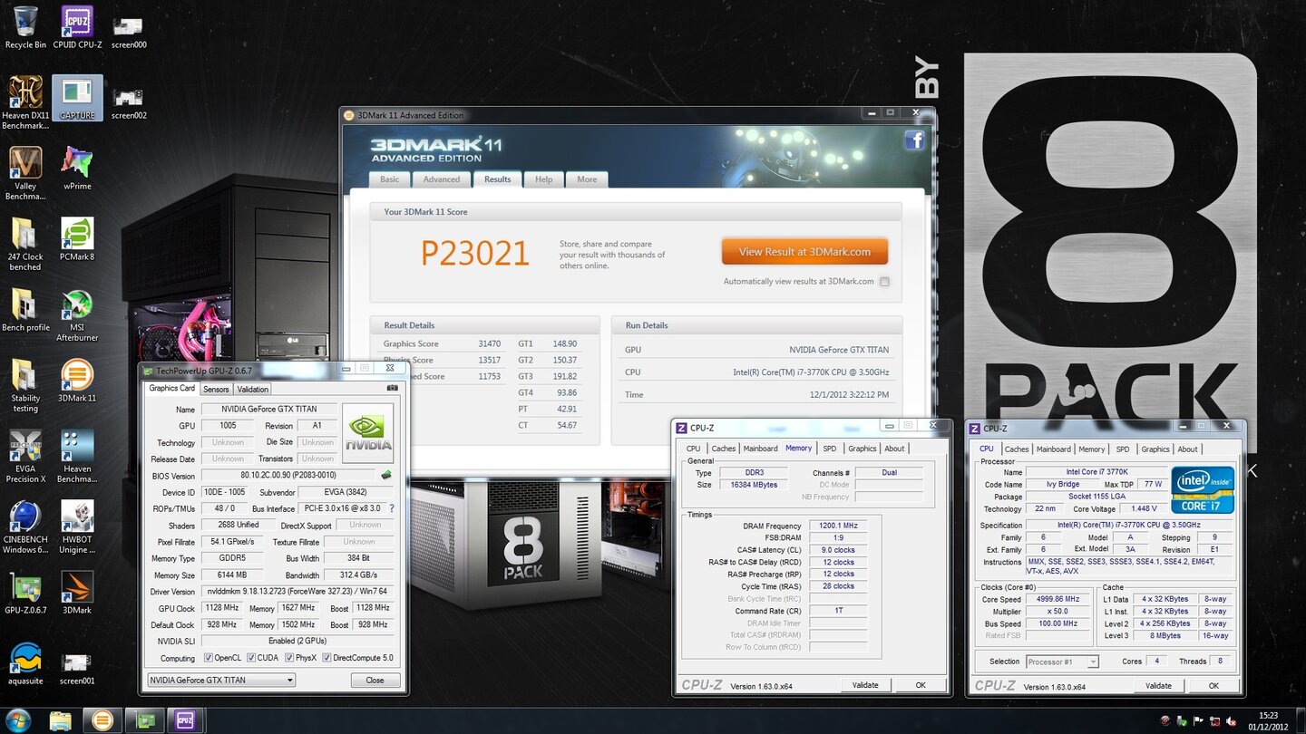This screenshot has width=1306, height=734.
Task: Select the screen002 file icon
Action: point(129,103)
